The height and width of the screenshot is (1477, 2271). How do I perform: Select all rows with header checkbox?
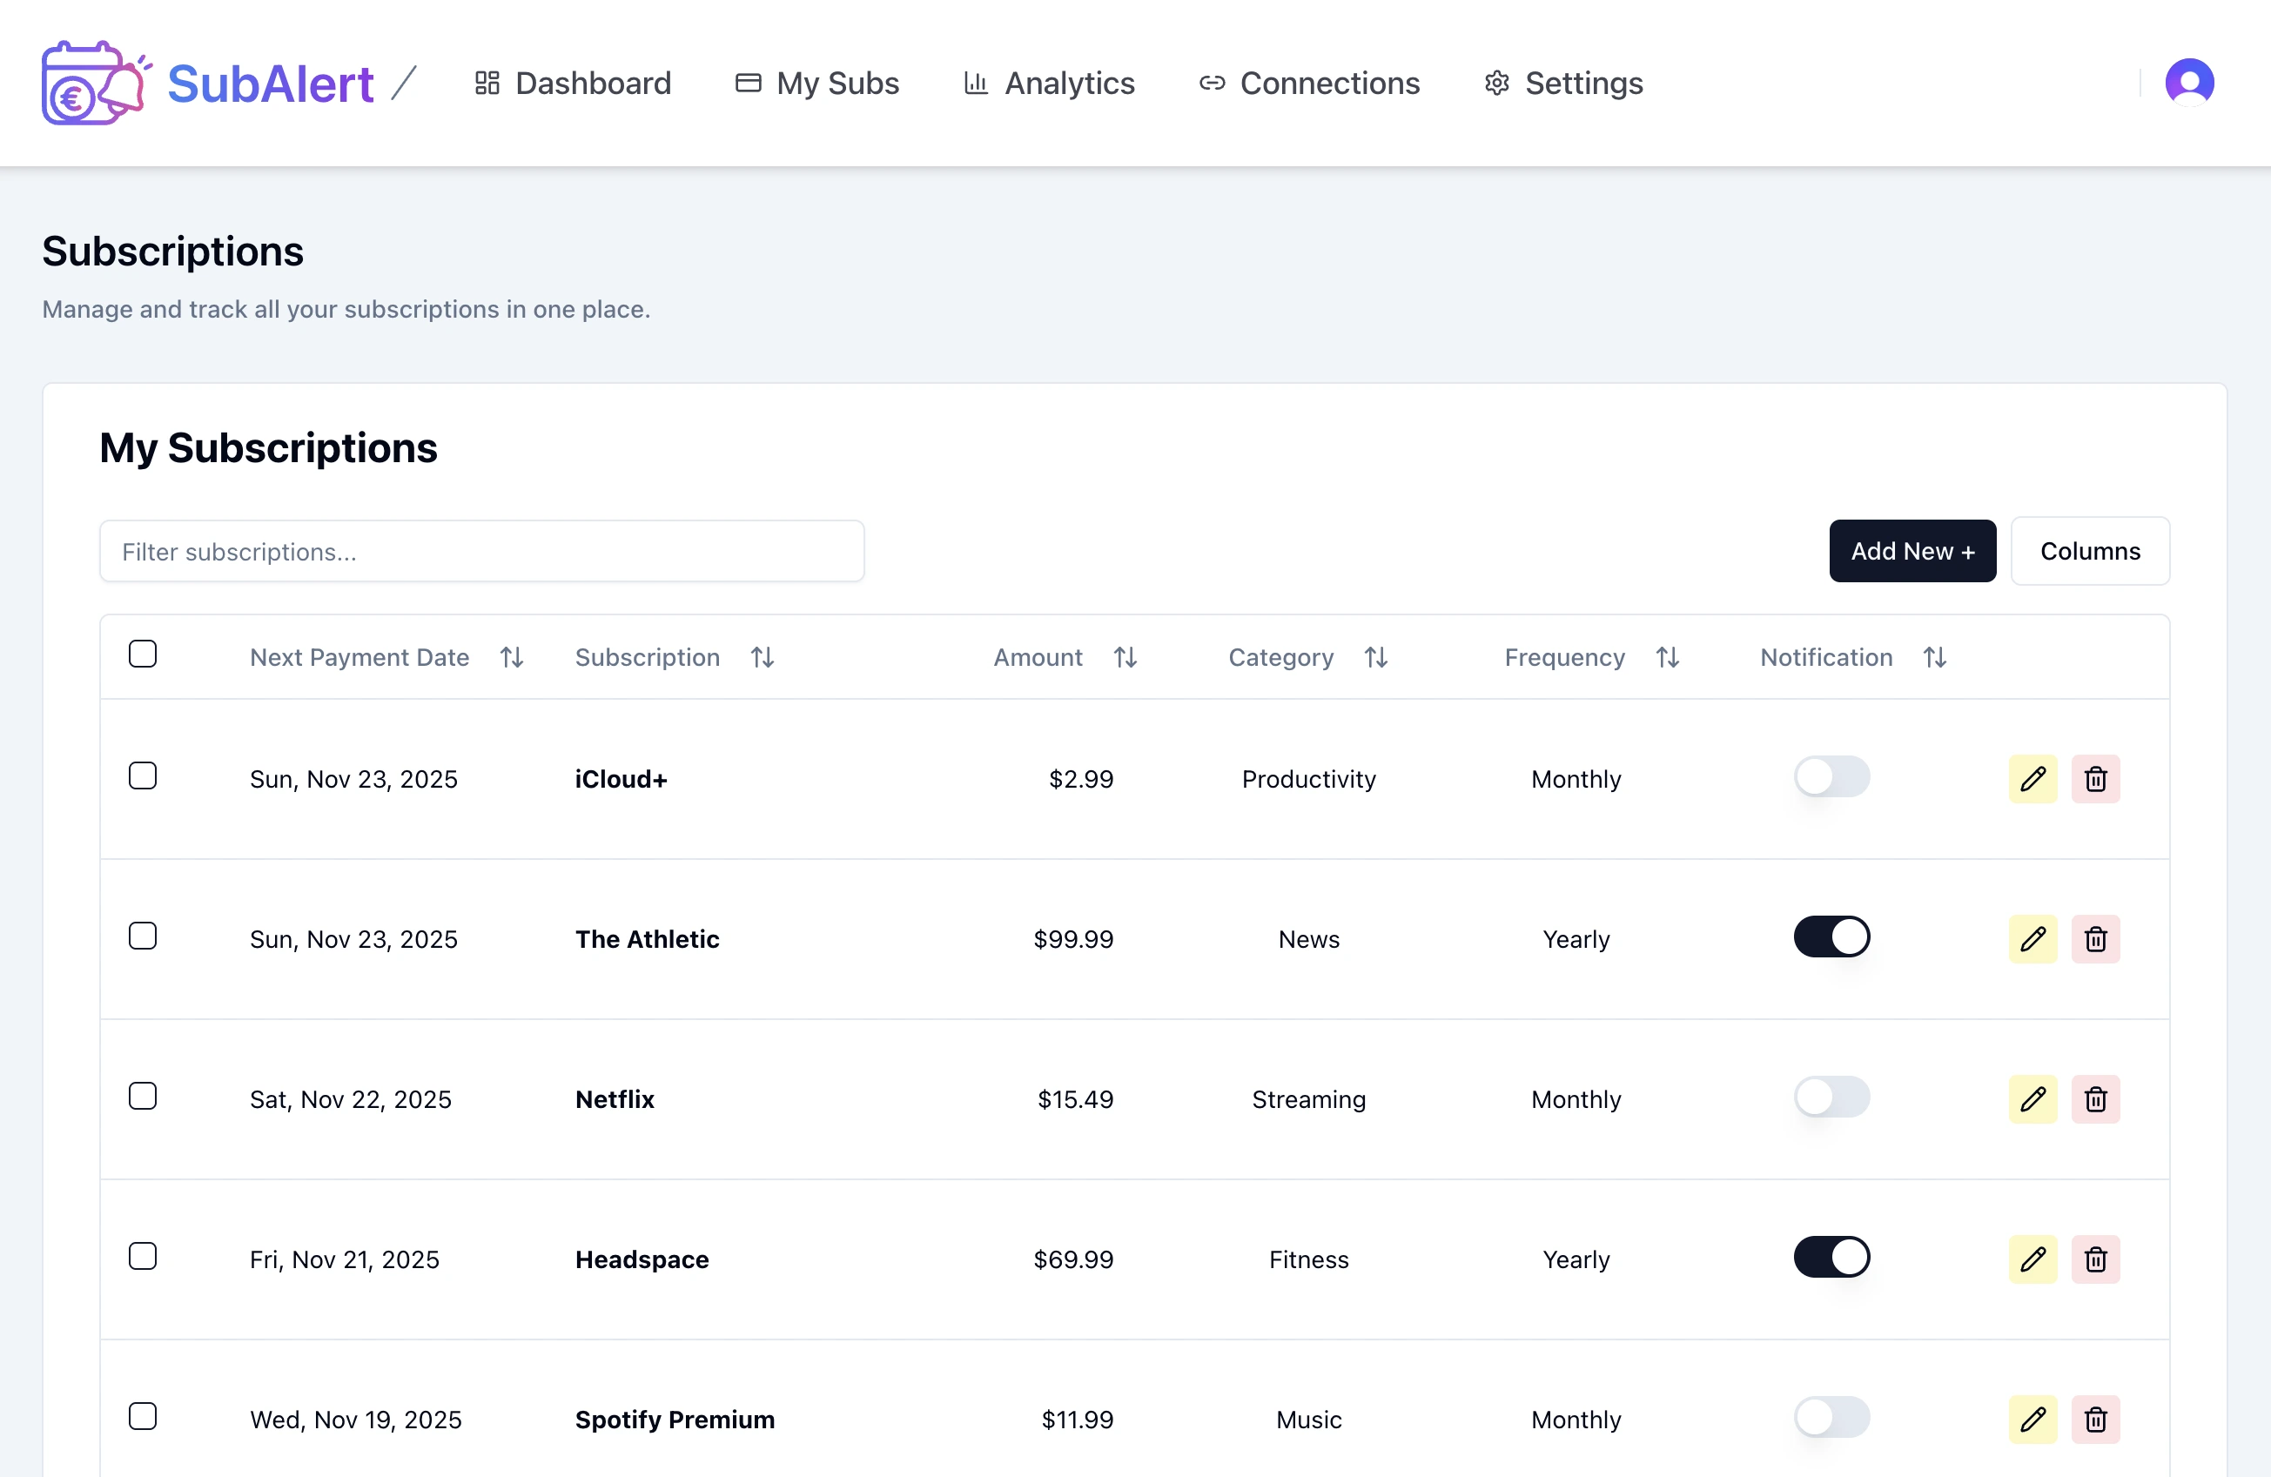click(x=142, y=654)
